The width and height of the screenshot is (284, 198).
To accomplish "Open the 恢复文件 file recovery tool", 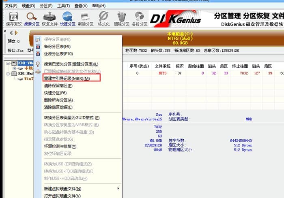I will click(x=49, y=18).
